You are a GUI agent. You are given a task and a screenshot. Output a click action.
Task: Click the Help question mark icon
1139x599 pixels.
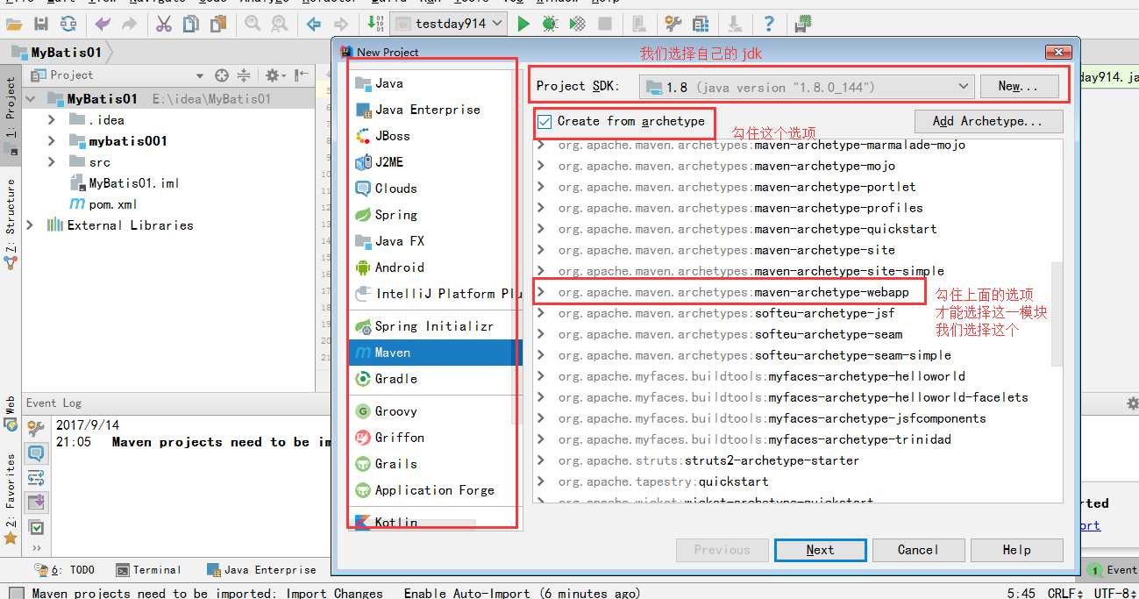(769, 24)
